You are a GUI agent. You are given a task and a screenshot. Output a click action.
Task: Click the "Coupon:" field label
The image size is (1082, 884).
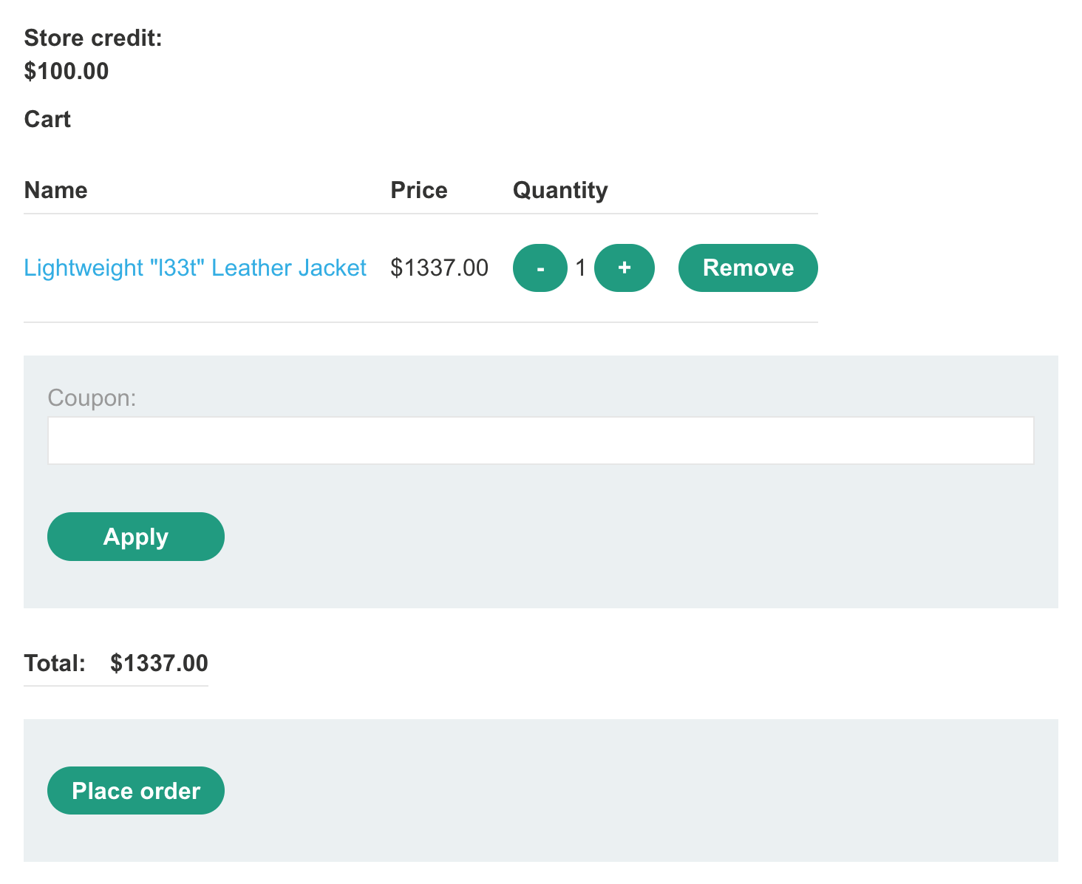[x=92, y=398]
